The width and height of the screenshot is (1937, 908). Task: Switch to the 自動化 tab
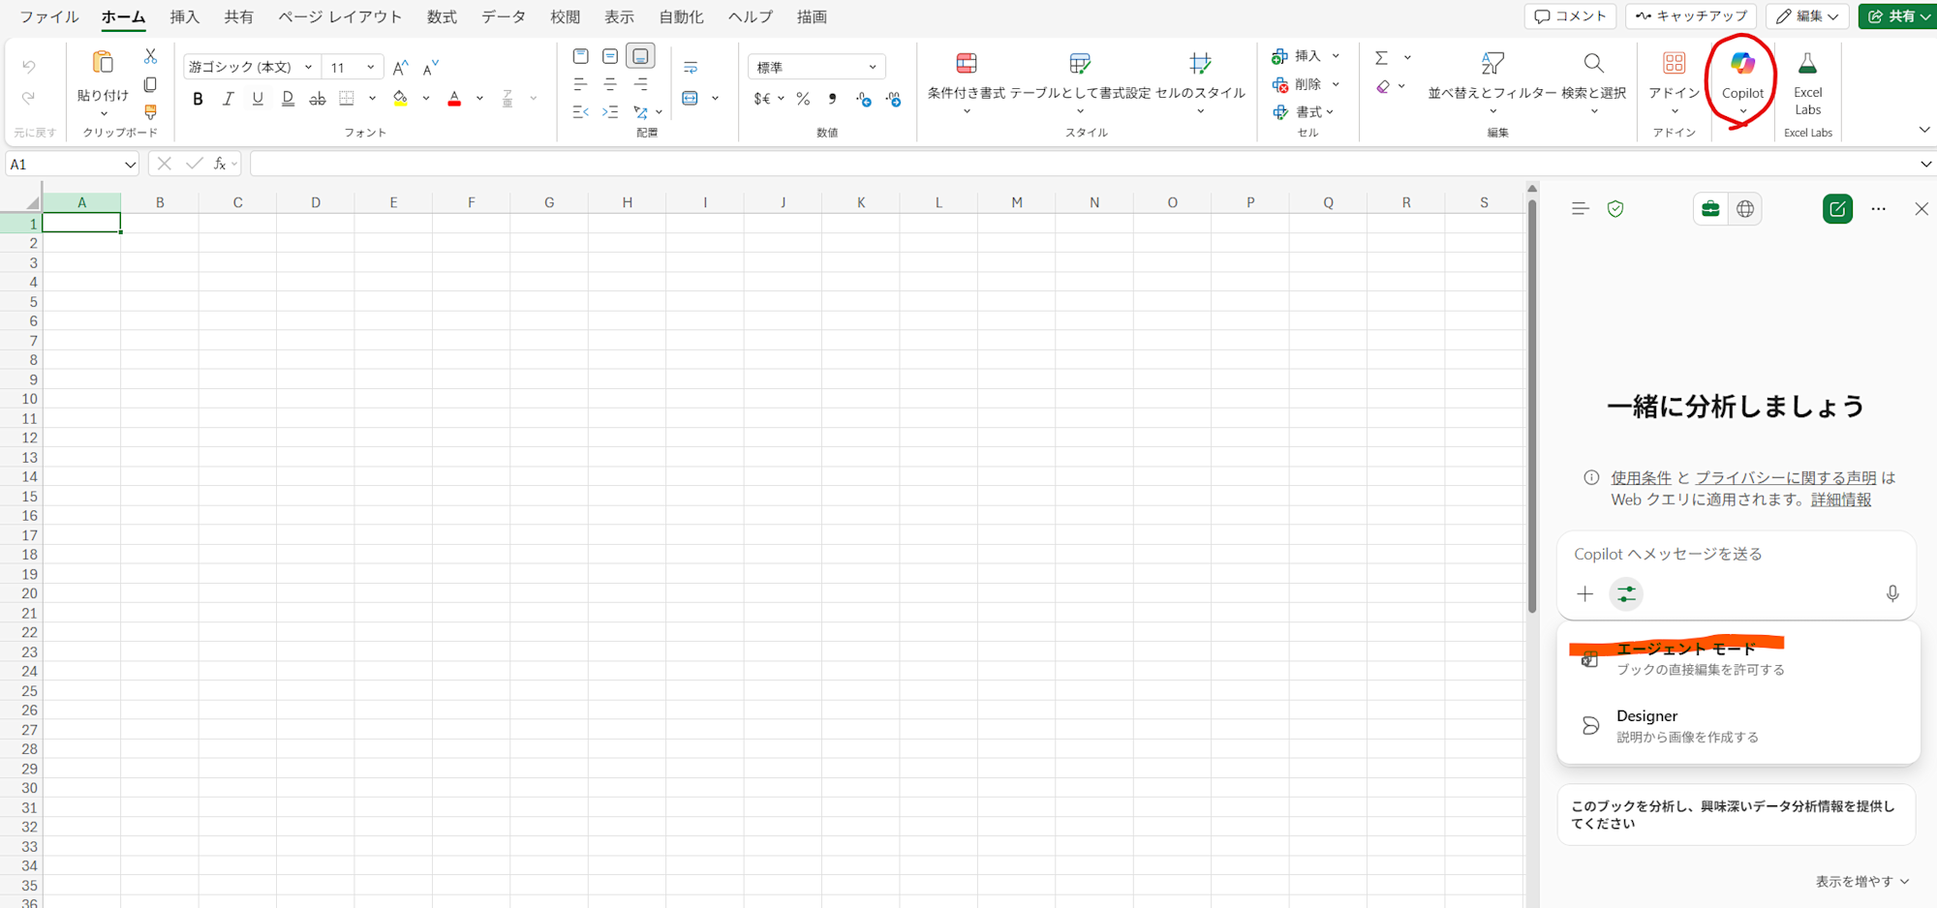click(x=681, y=16)
